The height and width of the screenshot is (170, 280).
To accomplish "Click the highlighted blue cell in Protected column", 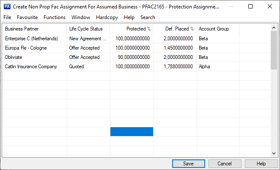I will pos(132,132).
